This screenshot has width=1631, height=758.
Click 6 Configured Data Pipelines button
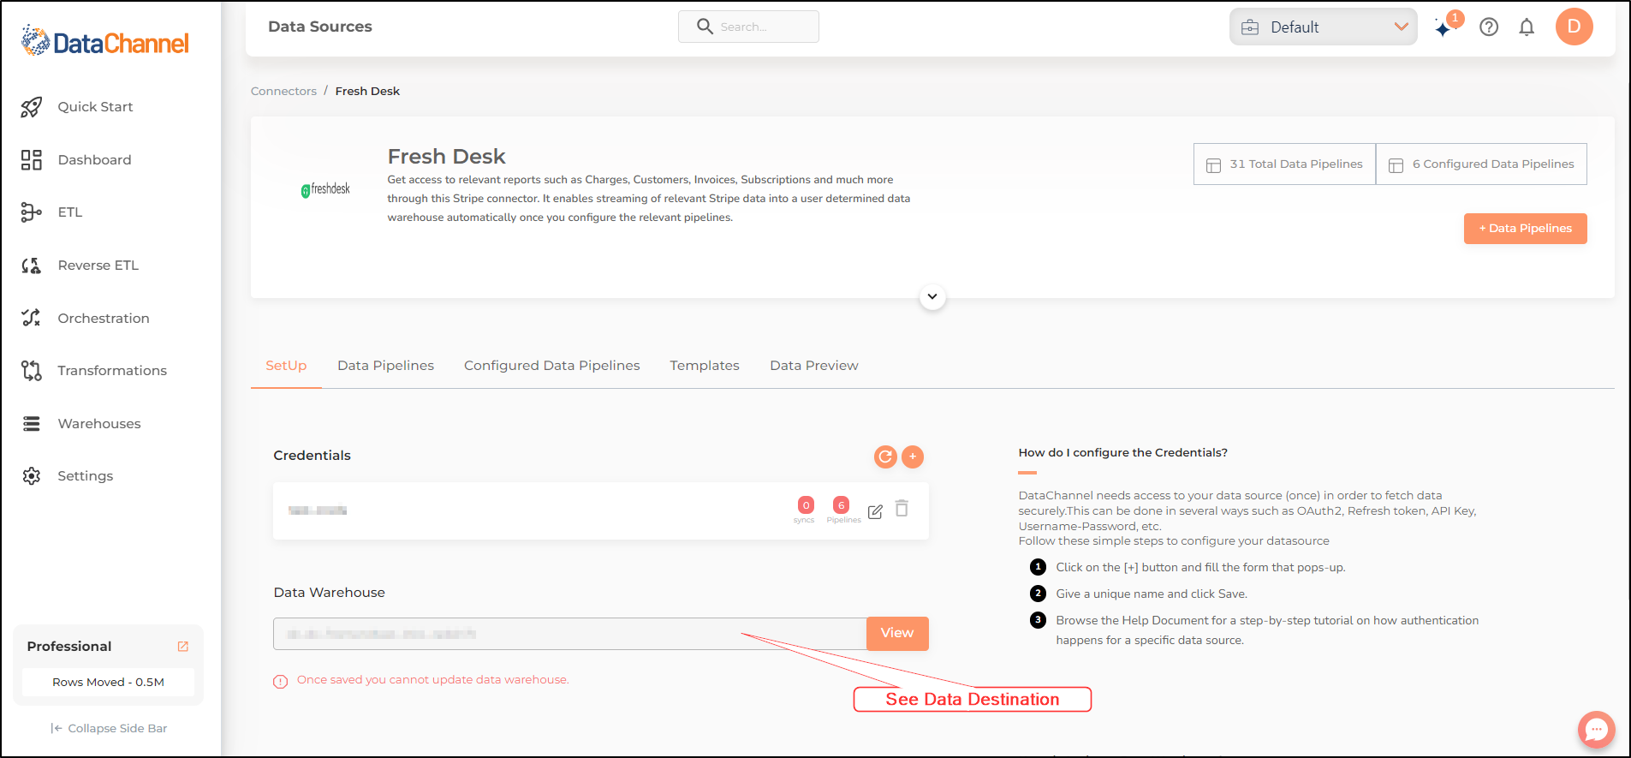(x=1481, y=164)
